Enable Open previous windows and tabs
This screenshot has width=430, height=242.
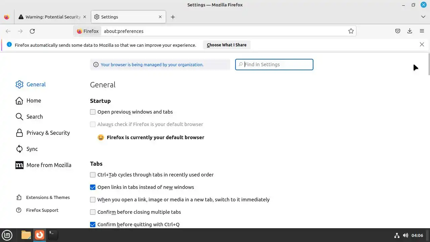(93, 112)
